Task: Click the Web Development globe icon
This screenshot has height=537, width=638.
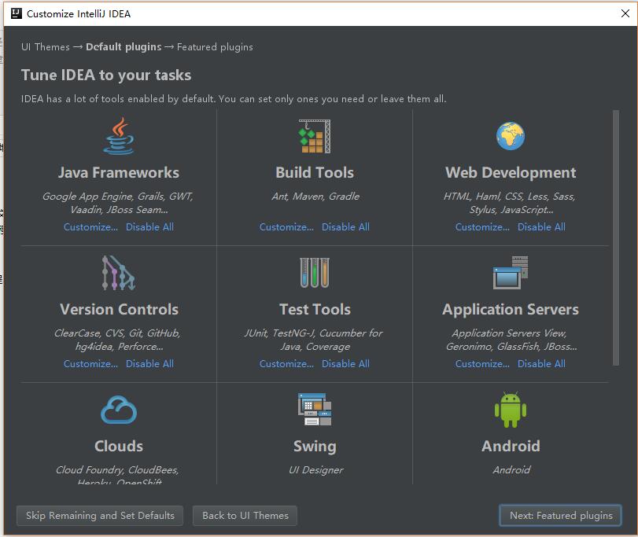Action: point(511,136)
